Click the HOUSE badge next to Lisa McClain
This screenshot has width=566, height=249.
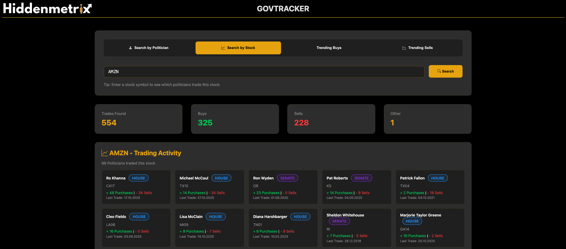coord(216,217)
